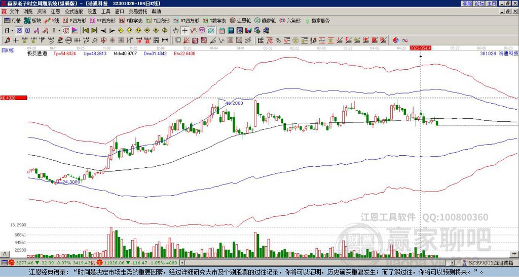
Task: Click the black left arrow icon
Action: pos(103,31)
